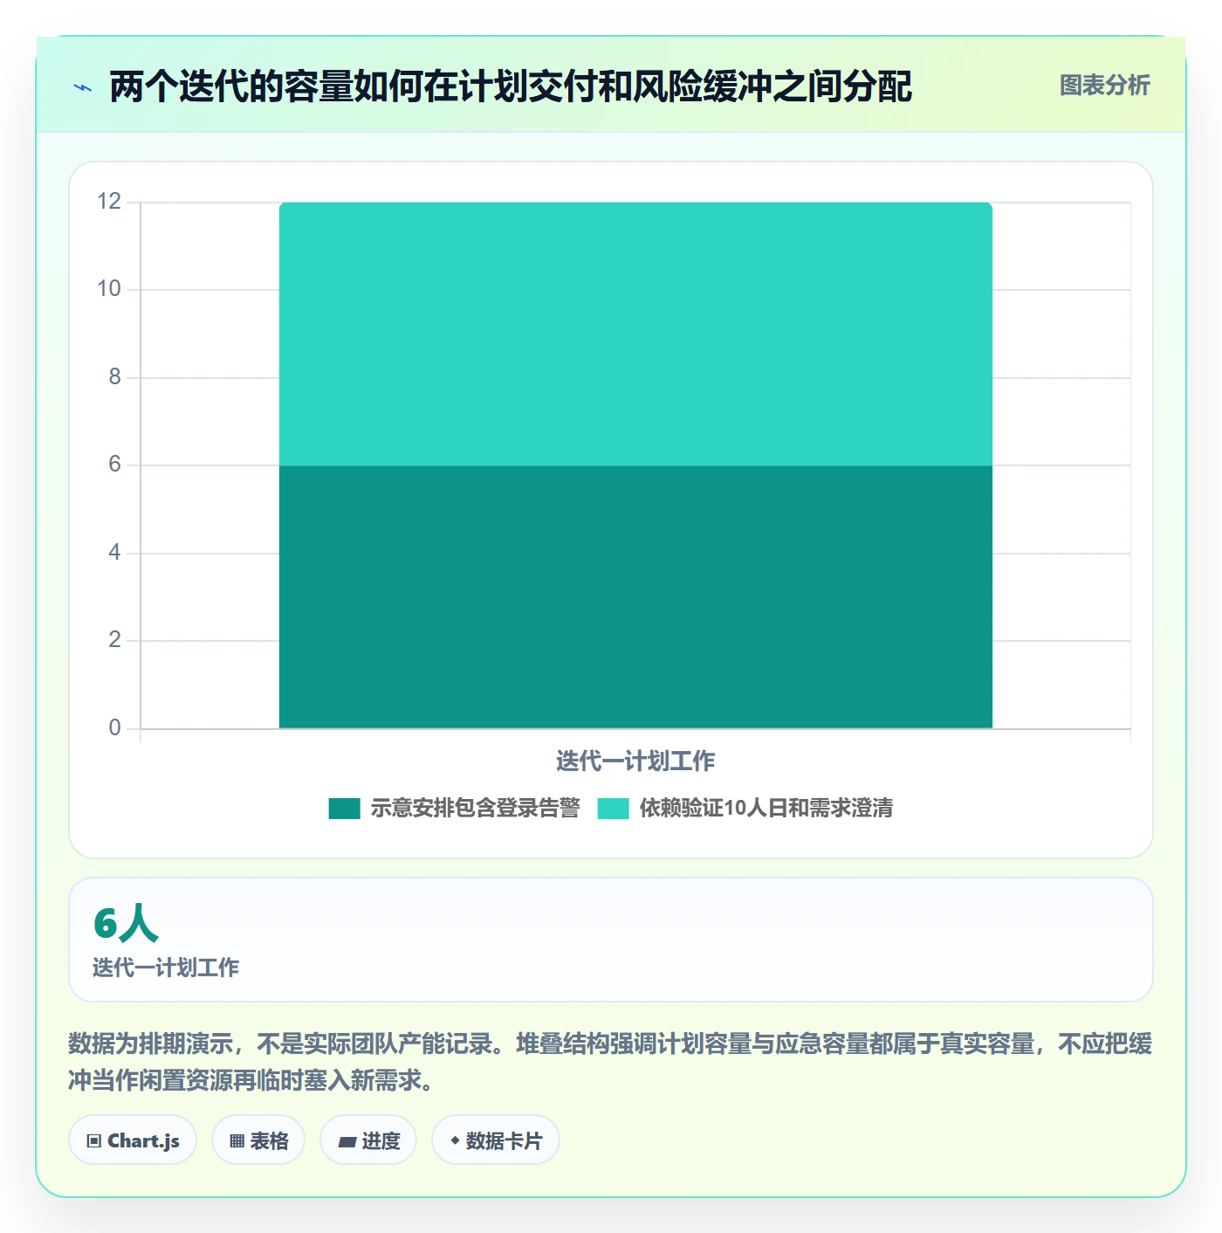Click the light turquoise legend color swatch

[613, 809]
